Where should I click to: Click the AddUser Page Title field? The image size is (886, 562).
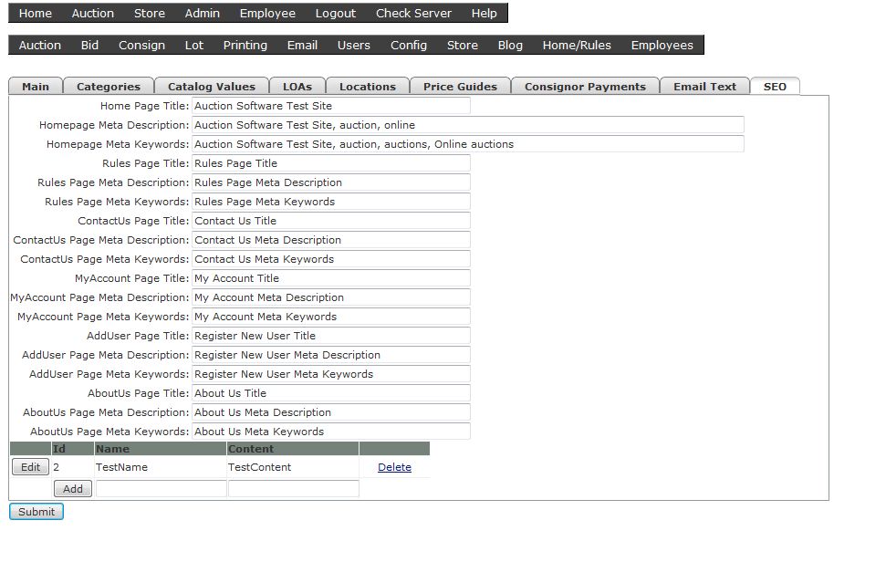tap(331, 336)
